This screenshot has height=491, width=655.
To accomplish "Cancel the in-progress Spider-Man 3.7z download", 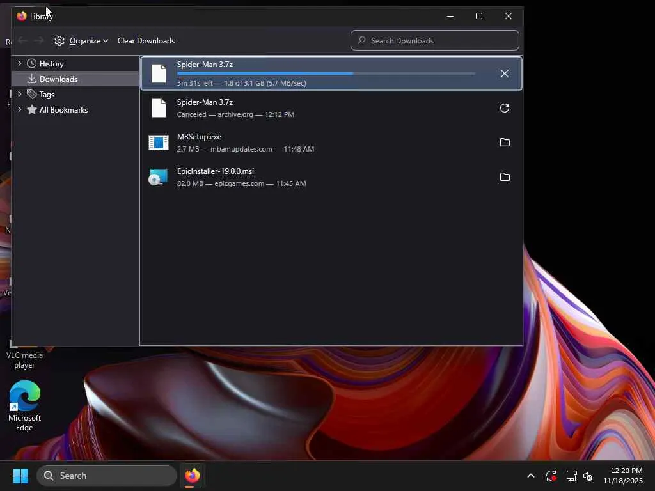I will pos(504,74).
